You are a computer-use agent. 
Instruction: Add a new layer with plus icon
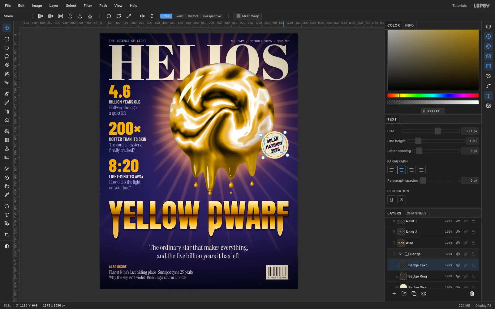coord(394,294)
